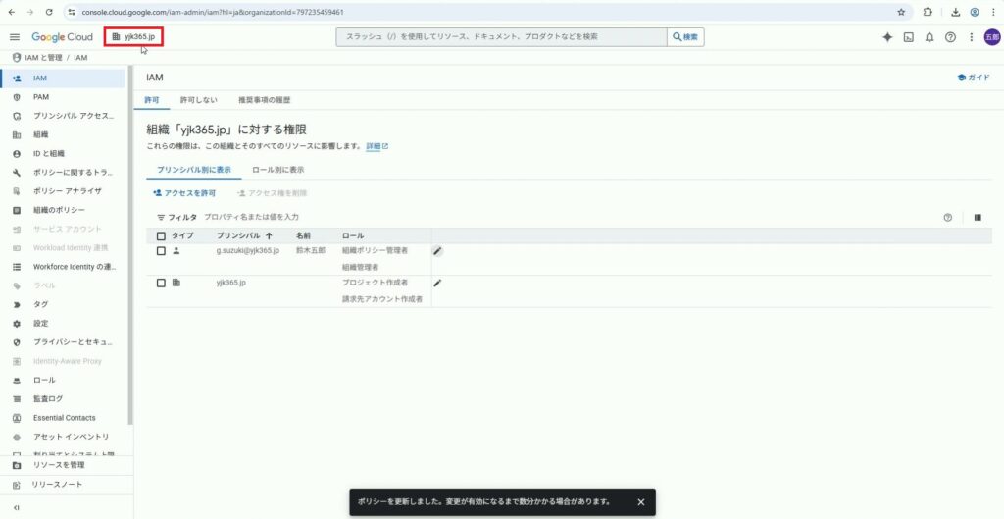Launch Cloud Shell terminal icon
The height and width of the screenshot is (519, 1004).
[909, 37]
